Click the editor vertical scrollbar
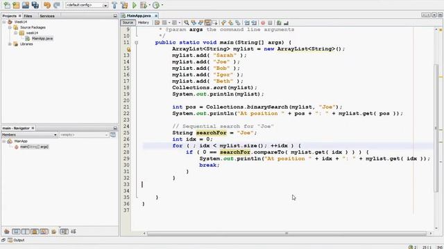444x249 pixels. tap(436, 129)
